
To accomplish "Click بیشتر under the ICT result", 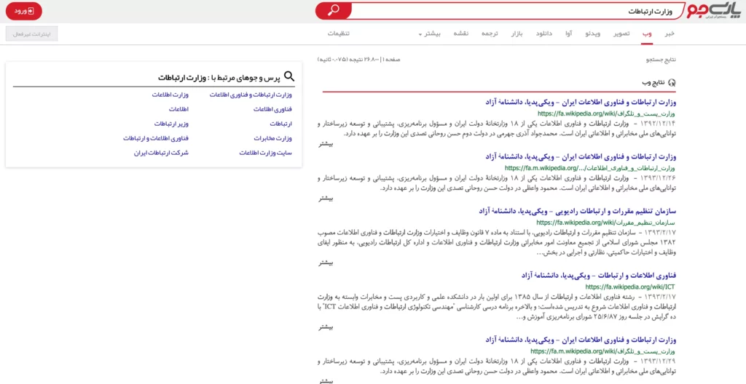I will pos(326,327).
